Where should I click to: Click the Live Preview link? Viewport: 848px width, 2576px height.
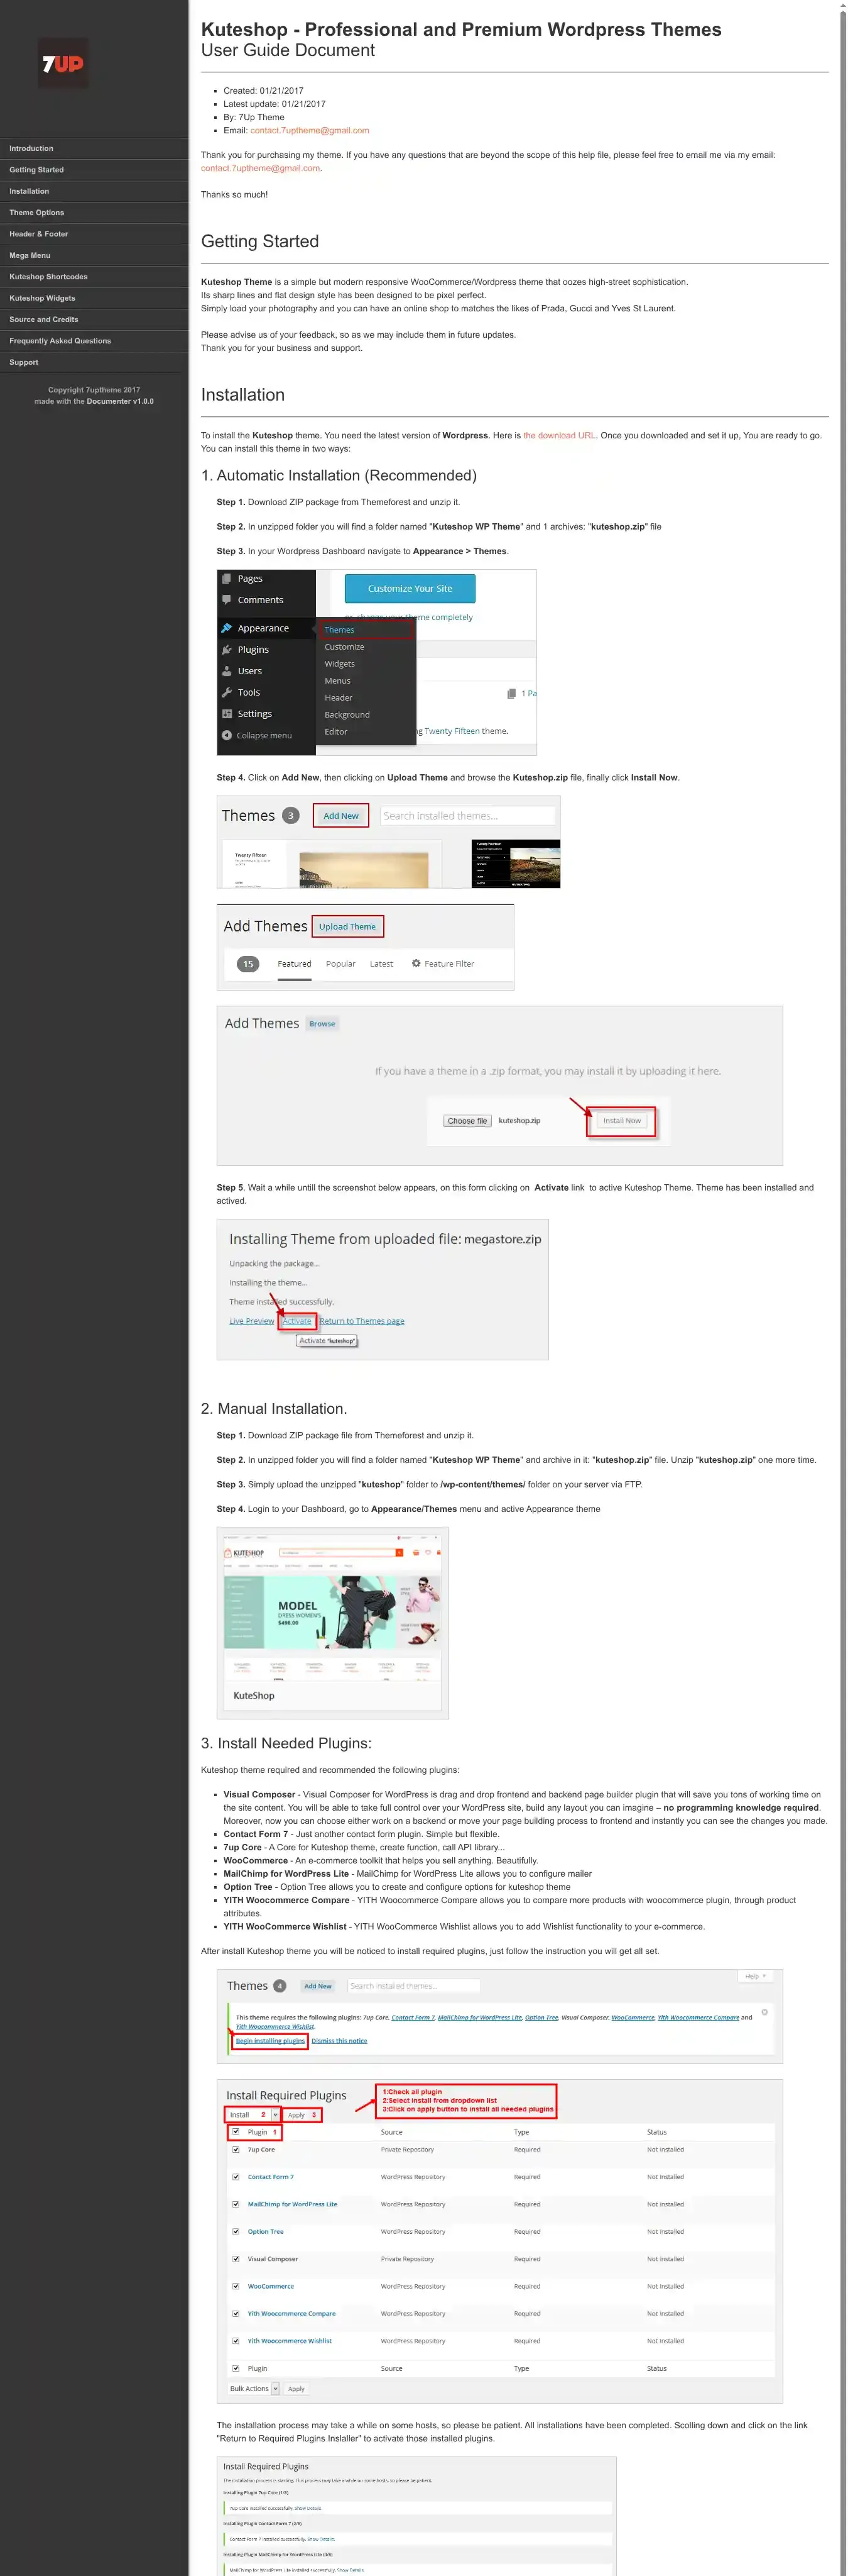coord(252,1322)
